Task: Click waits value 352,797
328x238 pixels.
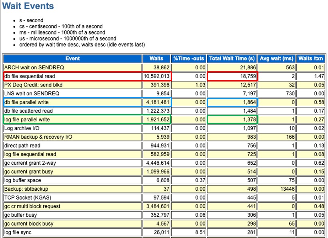Action: [160, 215]
